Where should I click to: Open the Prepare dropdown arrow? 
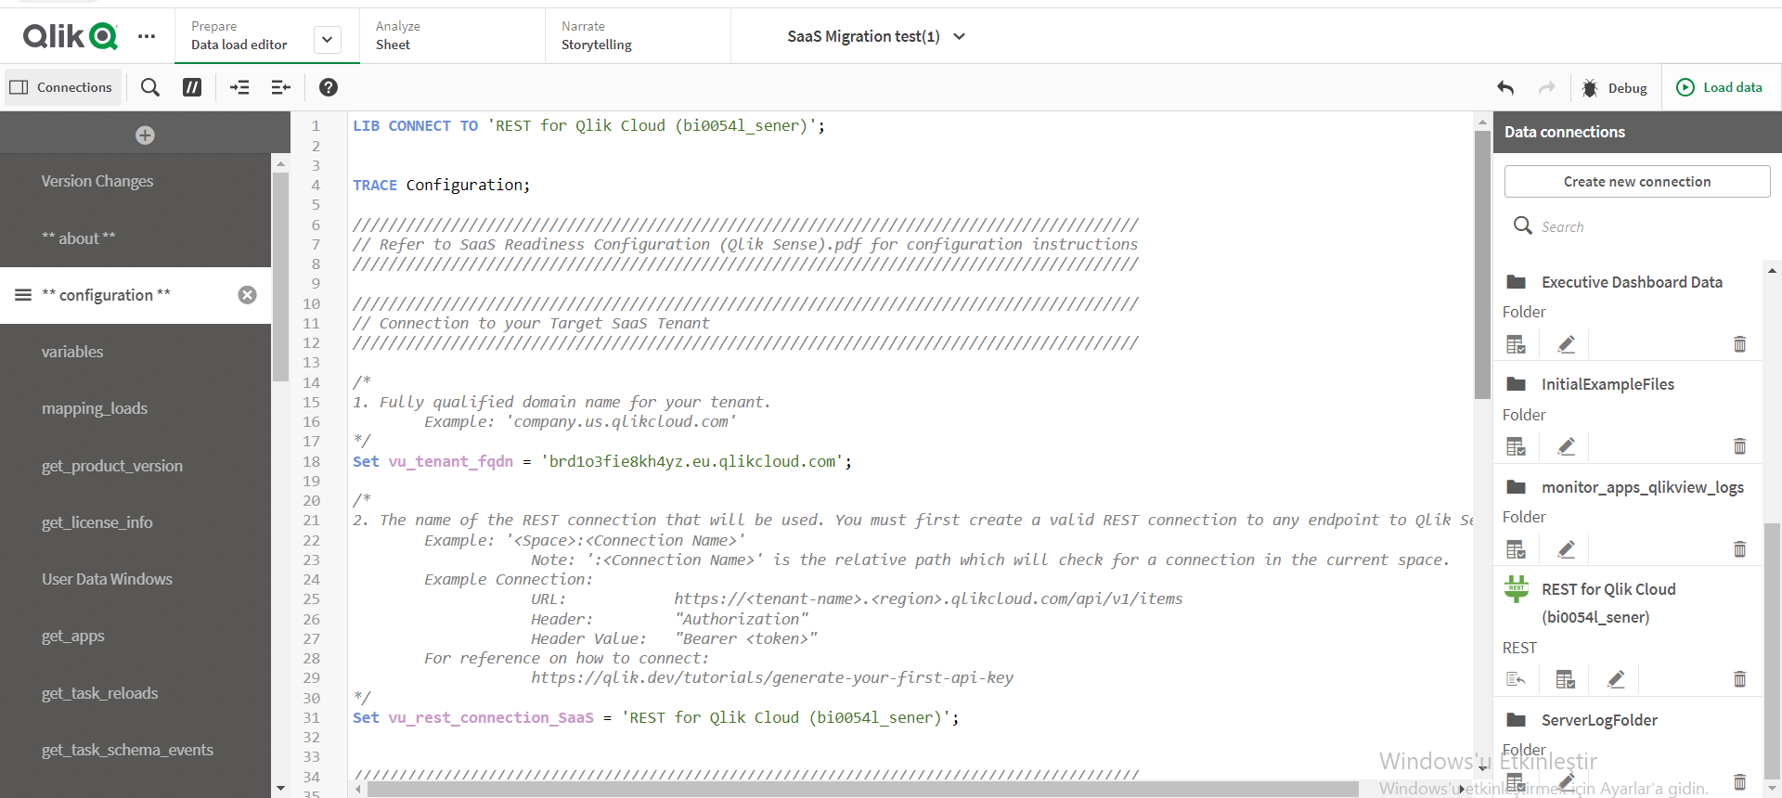click(327, 39)
